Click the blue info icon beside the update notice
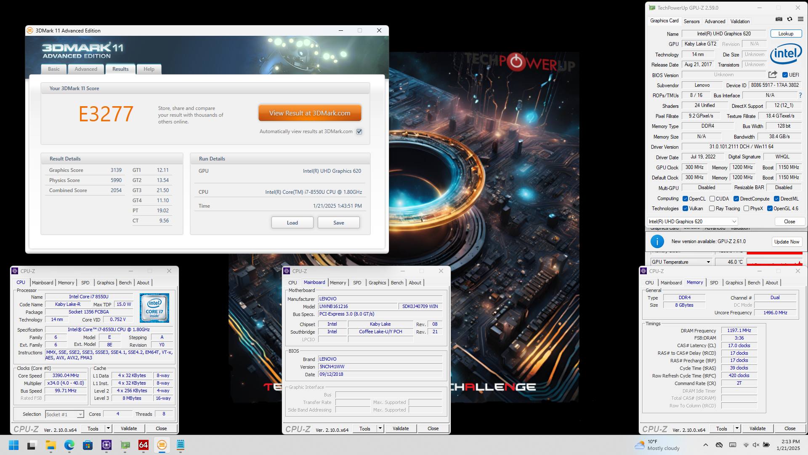Screen dimensions: 808x455 click(x=657, y=241)
